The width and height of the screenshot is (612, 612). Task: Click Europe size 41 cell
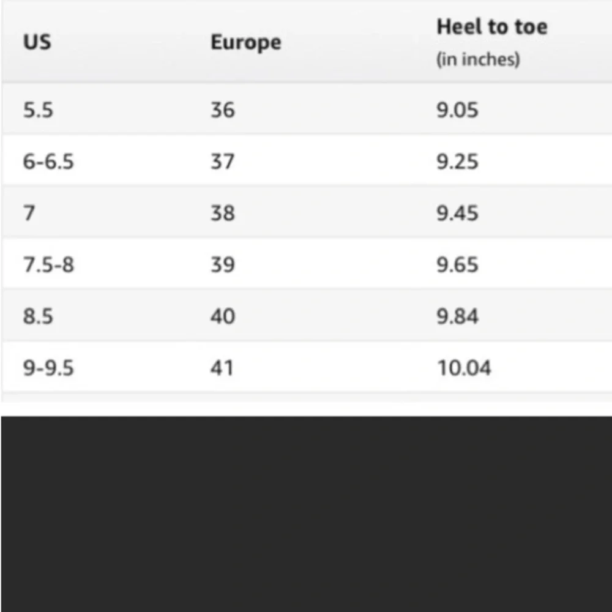click(x=222, y=368)
